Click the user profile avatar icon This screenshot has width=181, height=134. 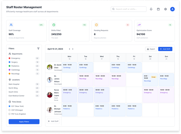(172, 9)
